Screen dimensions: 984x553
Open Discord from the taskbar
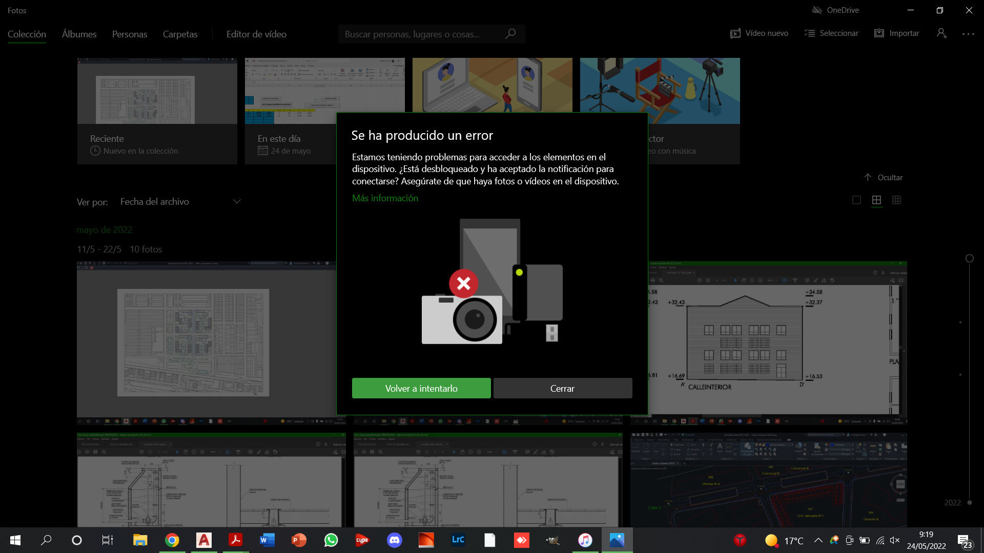(394, 540)
